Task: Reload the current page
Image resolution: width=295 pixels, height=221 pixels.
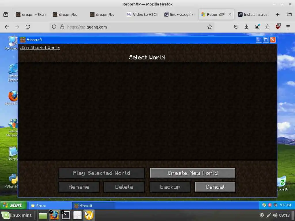Action: pyautogui.click(x=28, y=27)
